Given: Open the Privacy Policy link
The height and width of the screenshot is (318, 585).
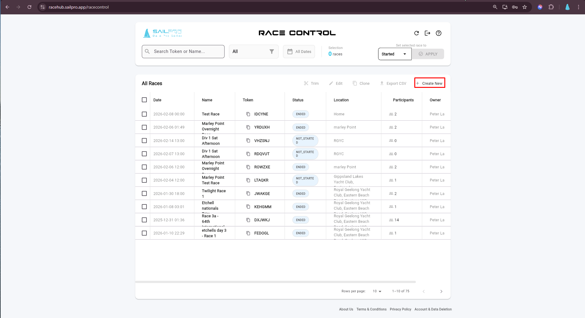Looking at the screenshot, I should tap(400, 309).
